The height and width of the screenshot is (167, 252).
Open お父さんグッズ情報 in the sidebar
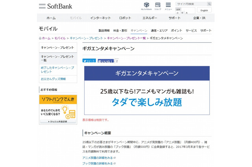pos(58,79)
